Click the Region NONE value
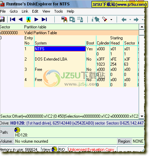The height and width of the screenshot is (156, 149). (138, 141)
